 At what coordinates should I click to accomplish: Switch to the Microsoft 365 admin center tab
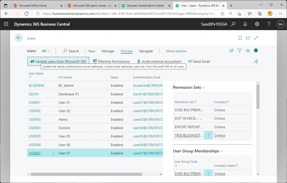92,6
